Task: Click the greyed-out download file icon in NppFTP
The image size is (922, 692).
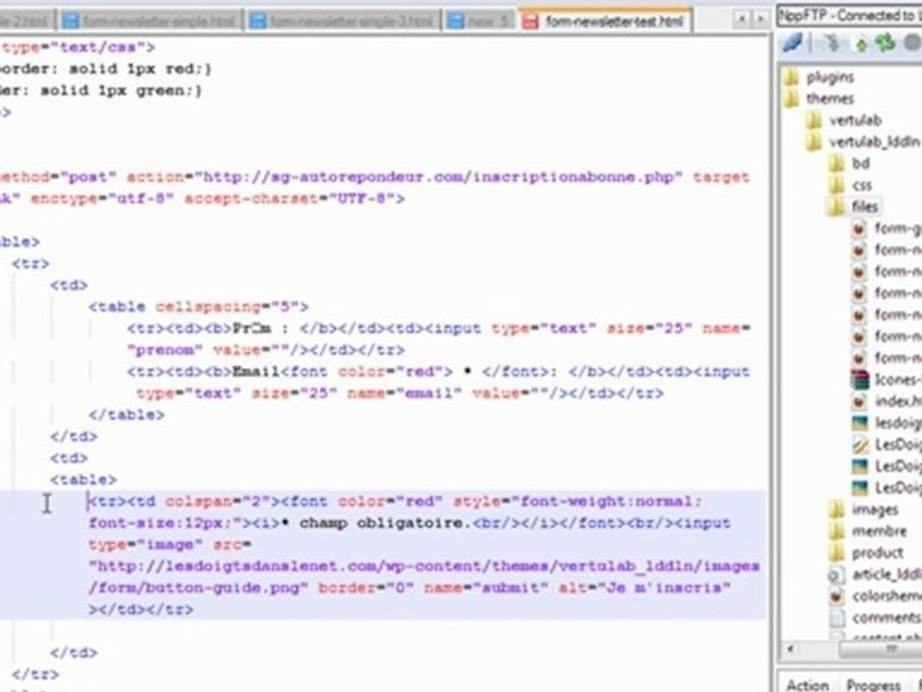Action: click(833, 43)
